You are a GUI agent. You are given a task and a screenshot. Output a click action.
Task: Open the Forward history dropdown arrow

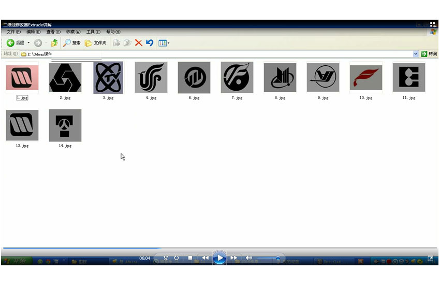[x=46, y=42]
